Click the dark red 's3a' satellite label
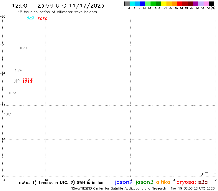The height and width of the screenshot is (191, 218). coord(203,182)
